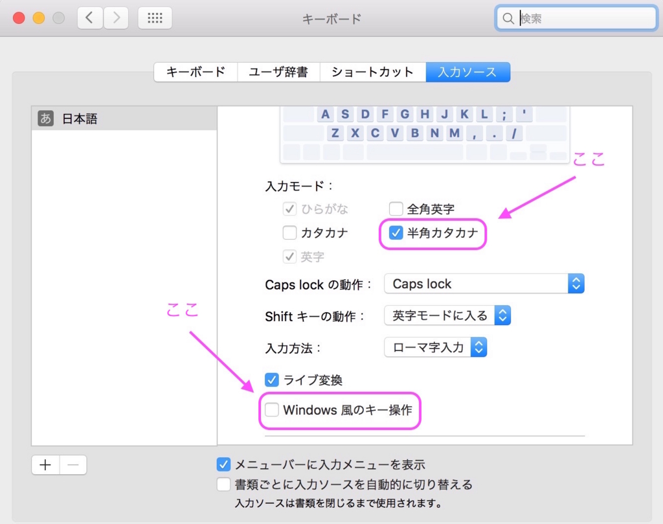This screenshot has width=663, height=524.
Task: Minimize the window with yellow button
Action: click(39, 18)
